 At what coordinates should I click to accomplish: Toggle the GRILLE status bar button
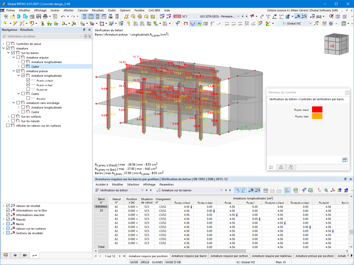click(145, 262)
